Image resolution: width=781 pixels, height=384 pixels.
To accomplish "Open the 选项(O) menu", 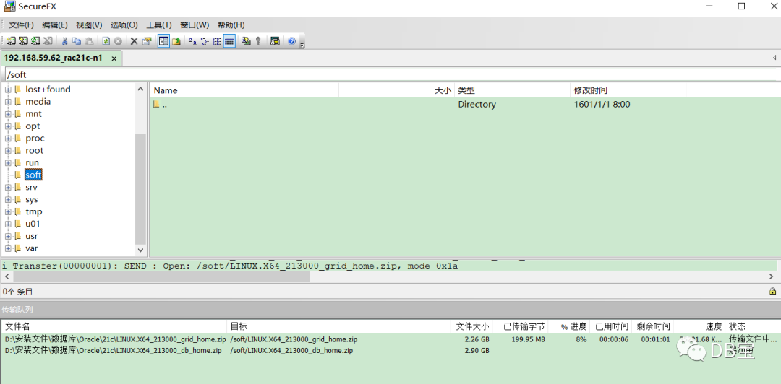I will pyautogui.click(x=124, y=25).
